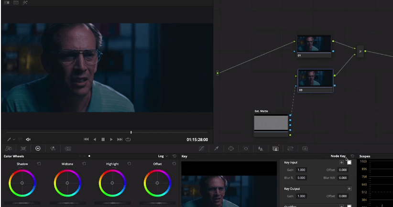The image size is (393, 207).
Task: Click the Midtone master level slider
Action: coord(67,203)
